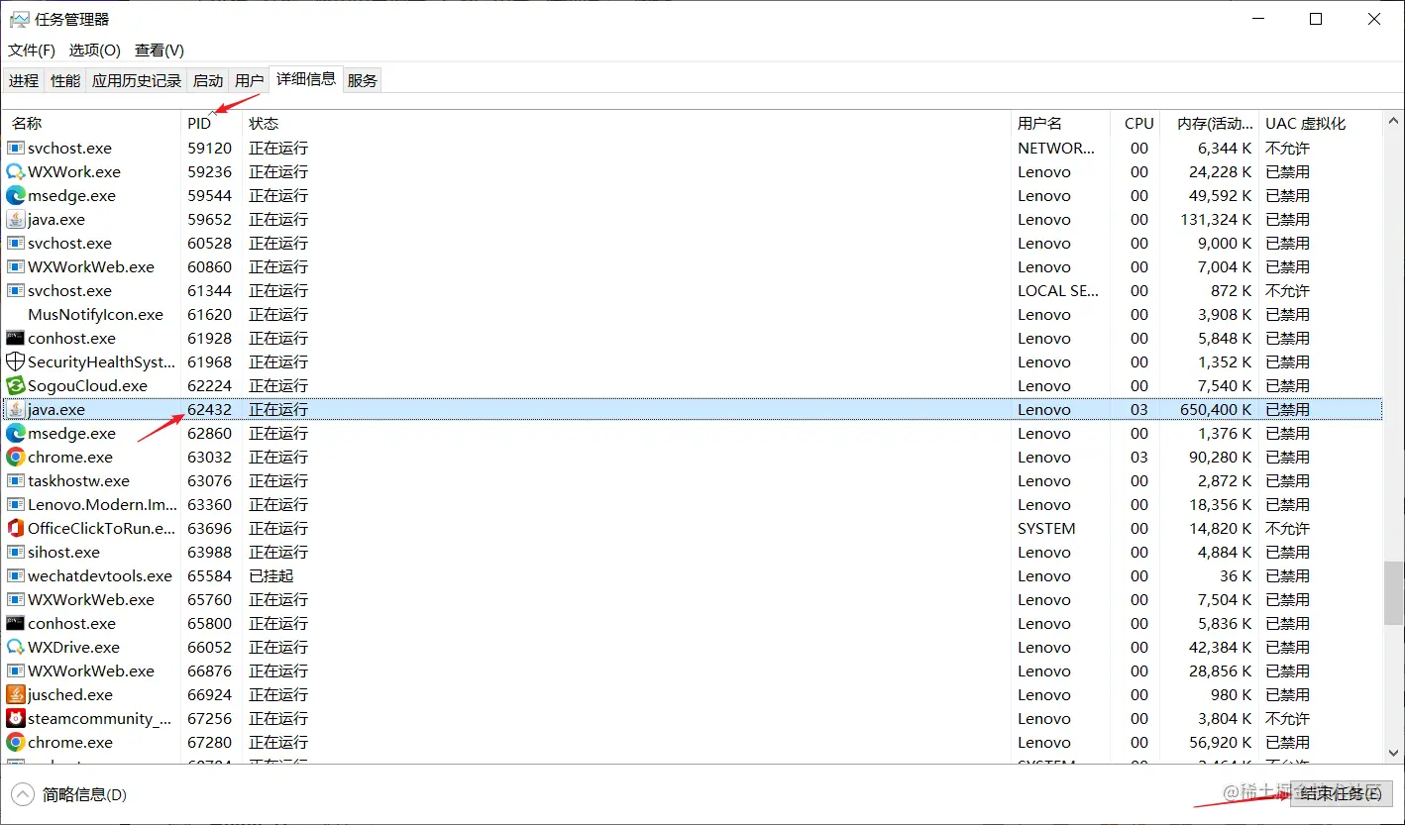Sort by UAC 虚拟化 column header
The image size is (1405, 825).
[x=1321, y=123]
